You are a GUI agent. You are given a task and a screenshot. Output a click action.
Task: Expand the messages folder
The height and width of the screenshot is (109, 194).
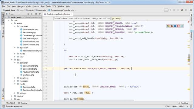pos(15,81)
